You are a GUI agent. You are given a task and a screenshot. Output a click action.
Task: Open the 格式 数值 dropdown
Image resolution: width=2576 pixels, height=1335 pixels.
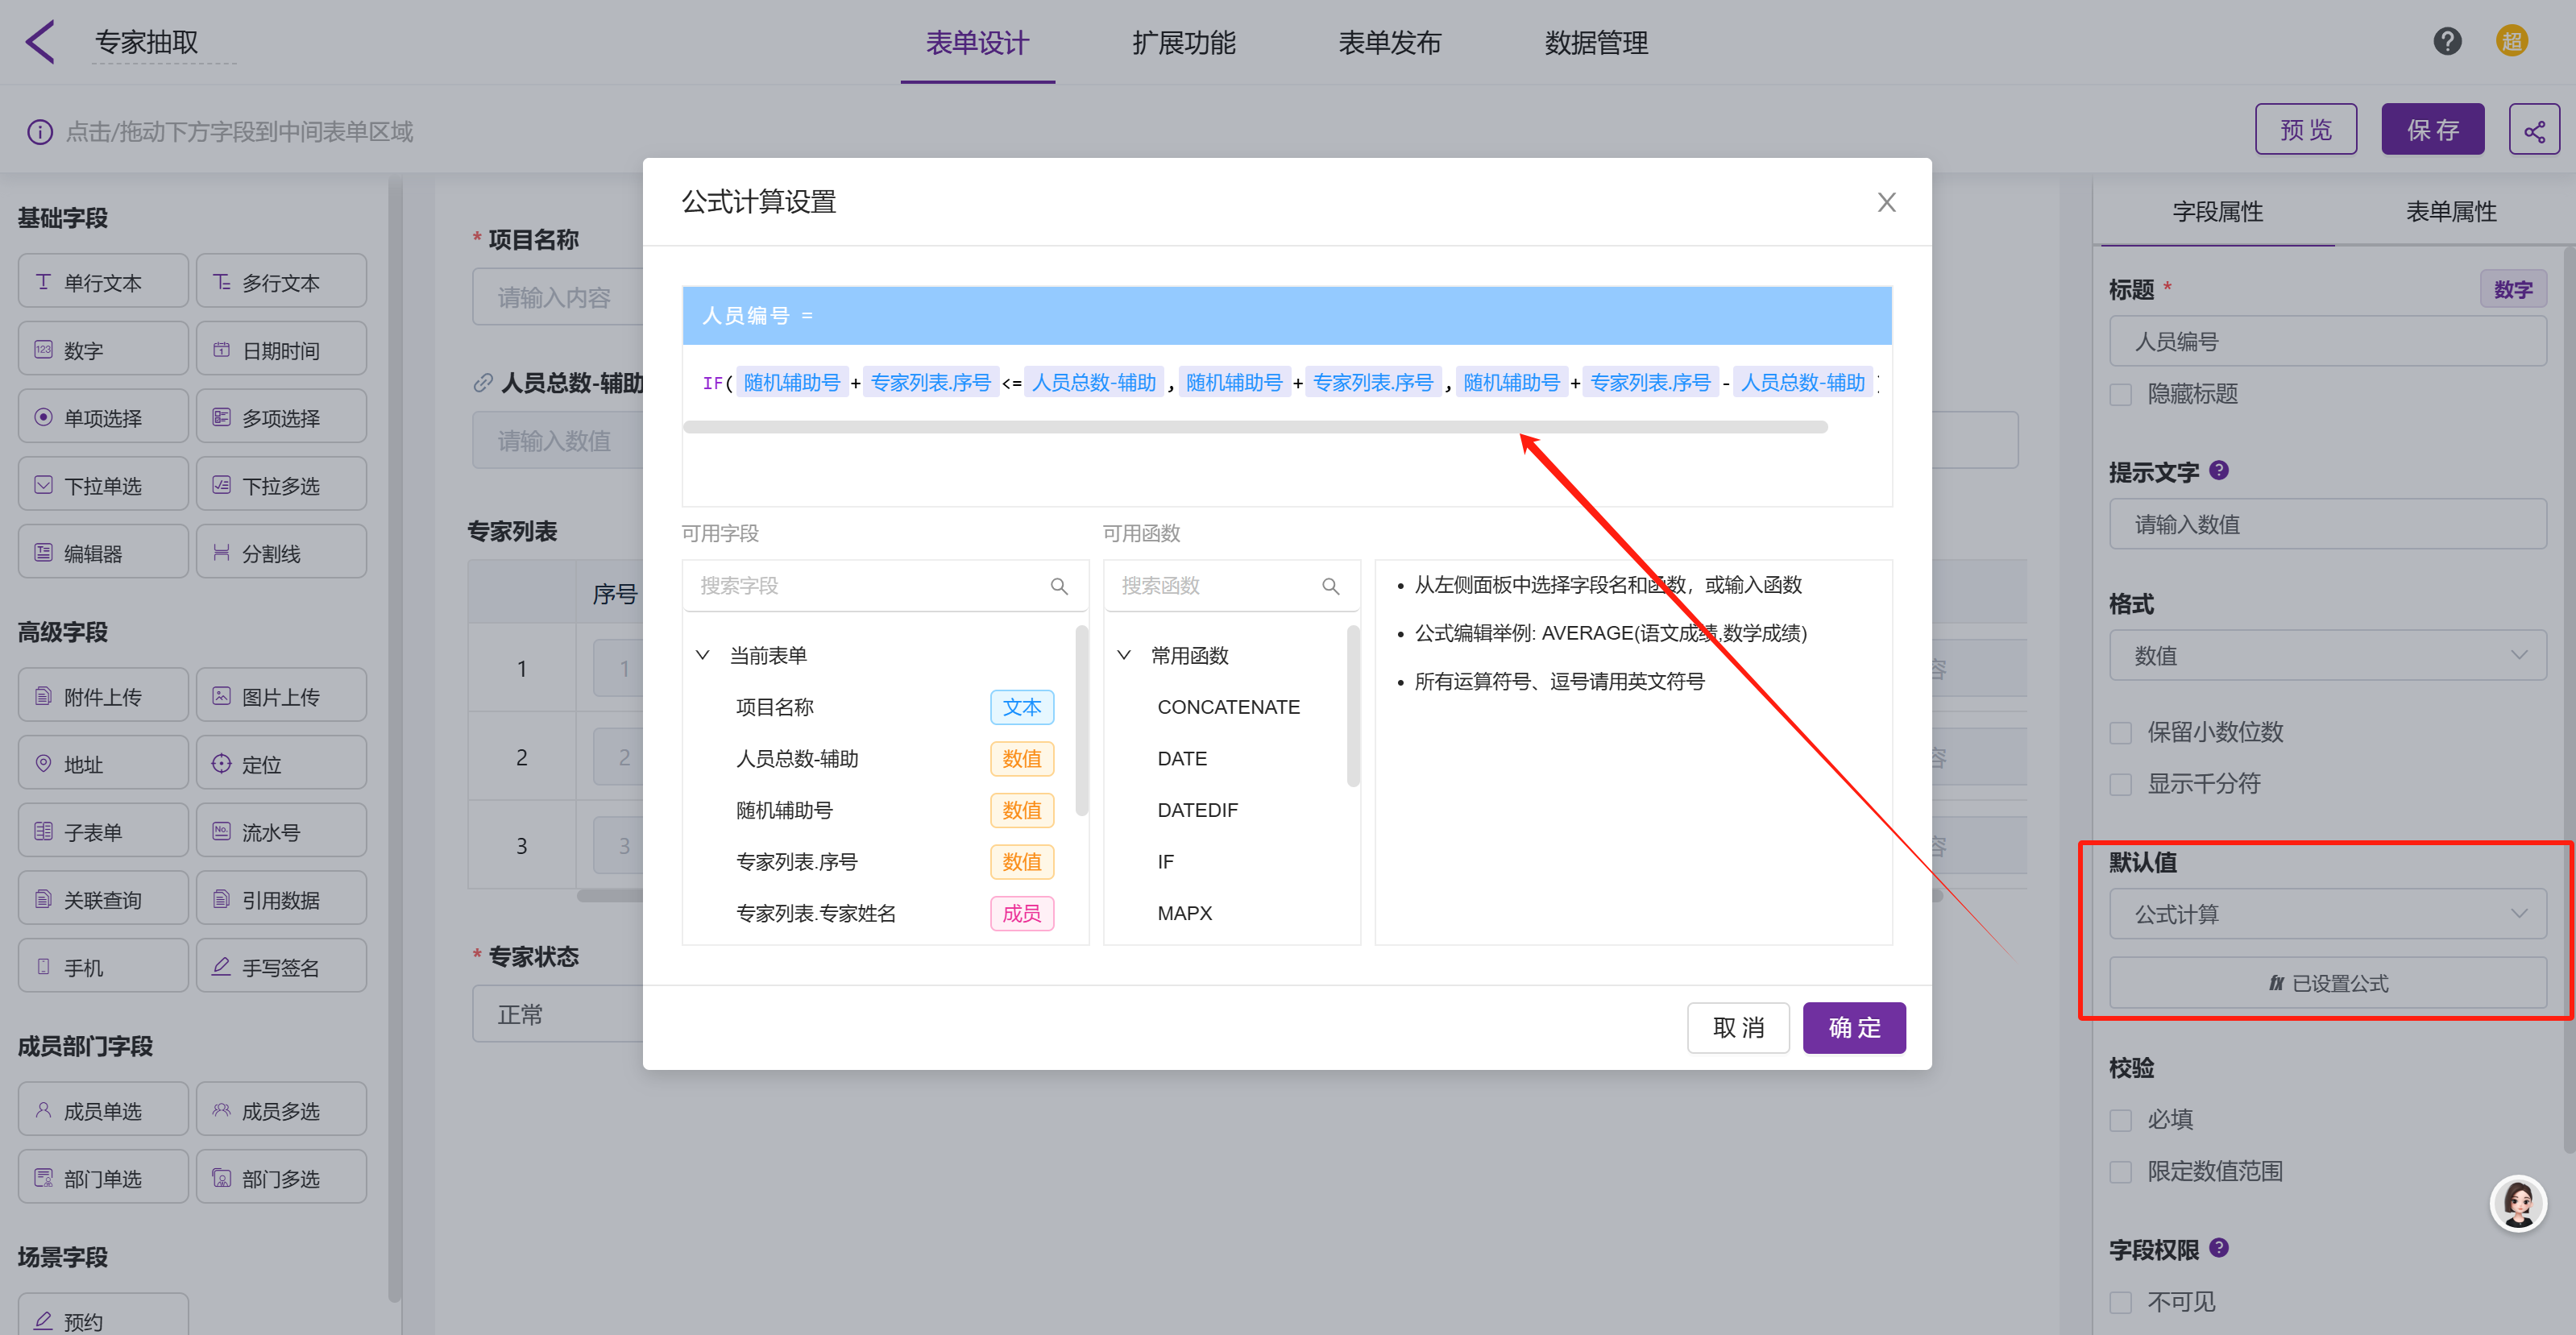(2327, 656)
